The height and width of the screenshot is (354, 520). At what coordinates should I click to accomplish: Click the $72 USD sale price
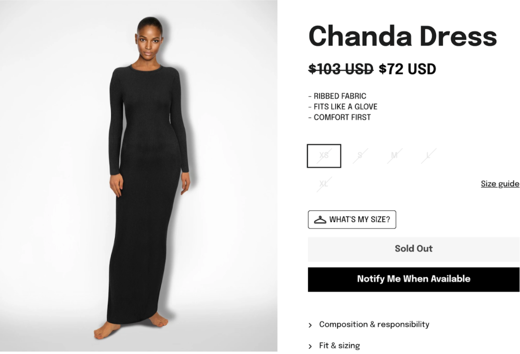tap(407, 69)
